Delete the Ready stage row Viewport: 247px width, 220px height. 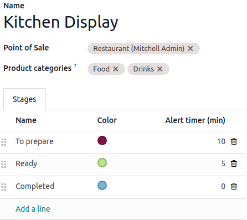(234, 163)
